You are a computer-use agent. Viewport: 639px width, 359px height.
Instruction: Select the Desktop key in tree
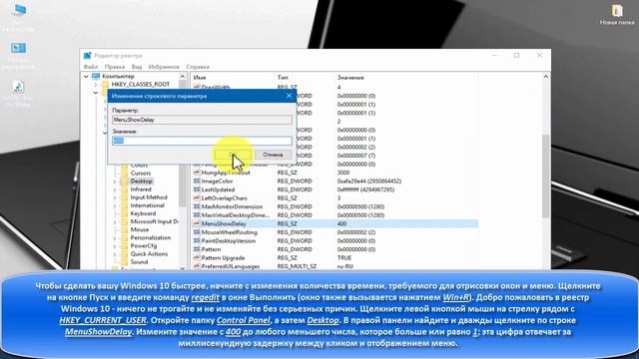141,181
